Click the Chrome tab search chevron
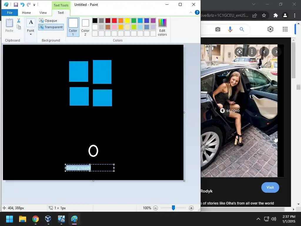The height and width of the screenshot is (226, 301). pyautogui.click(x=254, y=4)
